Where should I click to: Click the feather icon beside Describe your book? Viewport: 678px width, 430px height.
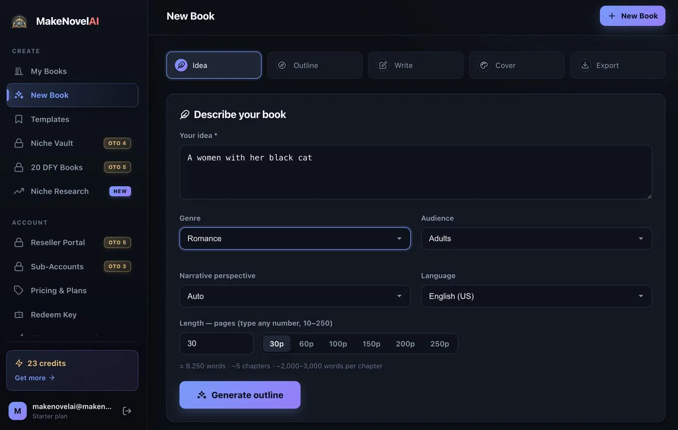point(185,115)
